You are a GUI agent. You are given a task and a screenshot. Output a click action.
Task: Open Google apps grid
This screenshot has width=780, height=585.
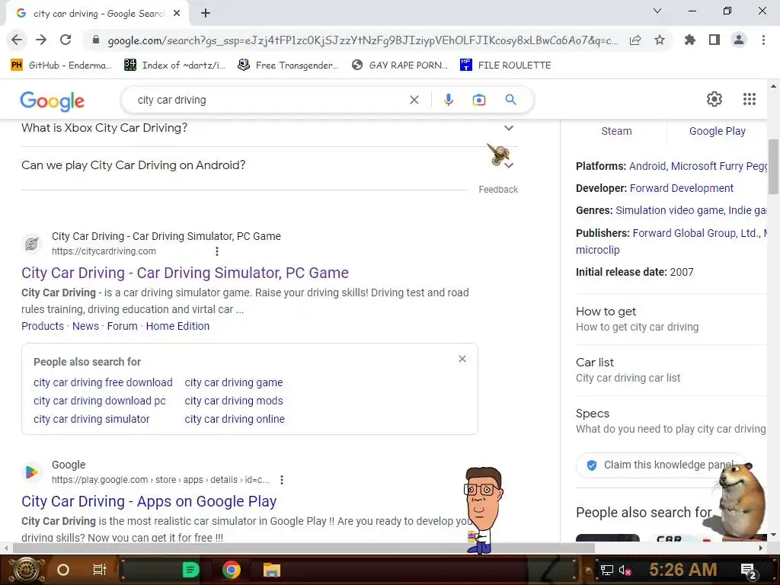[x=750, y=99]
